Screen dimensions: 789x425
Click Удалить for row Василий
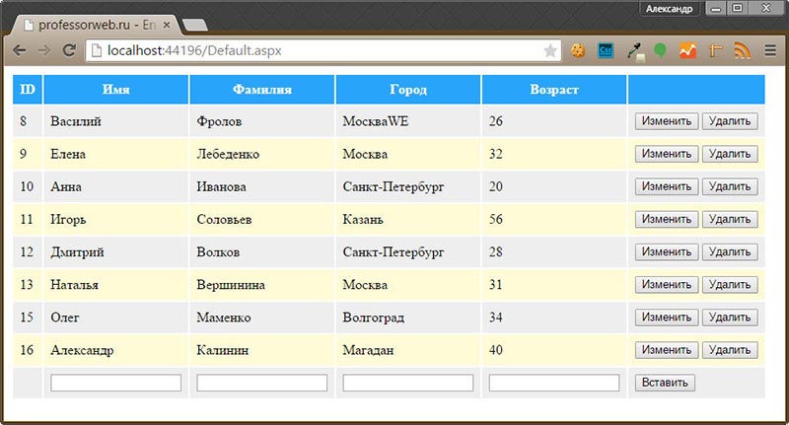(x=730, y=121)
